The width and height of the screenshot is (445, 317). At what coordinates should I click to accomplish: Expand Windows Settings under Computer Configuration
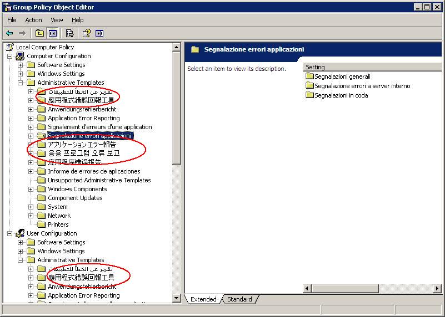[20, 74]
